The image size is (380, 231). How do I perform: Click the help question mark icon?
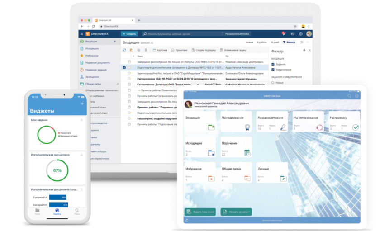pyautogui.click(x=300, y=34)
